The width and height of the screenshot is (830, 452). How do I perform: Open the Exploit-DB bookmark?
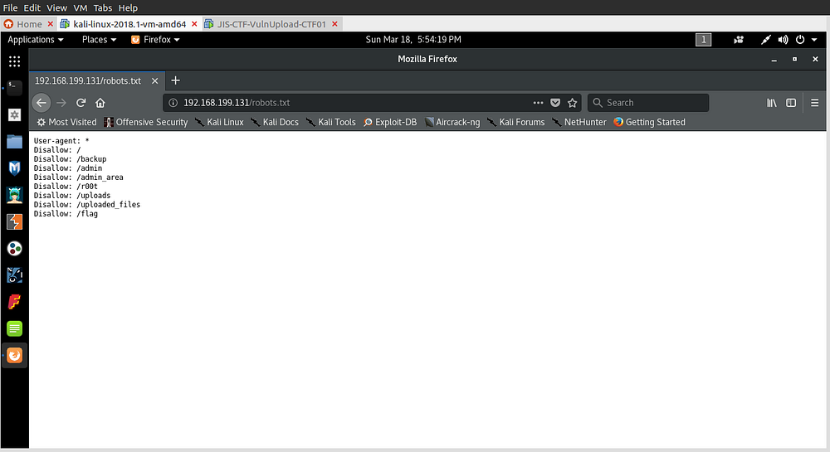point(390,122)
